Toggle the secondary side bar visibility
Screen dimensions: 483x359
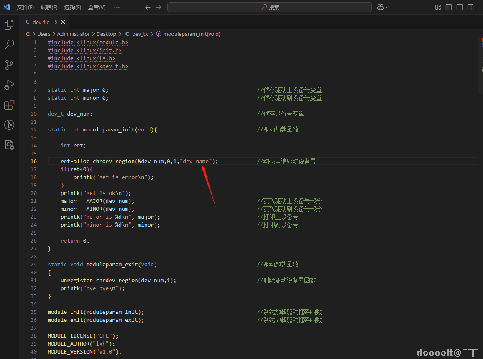pyautogui.click(x=470, y=7)
